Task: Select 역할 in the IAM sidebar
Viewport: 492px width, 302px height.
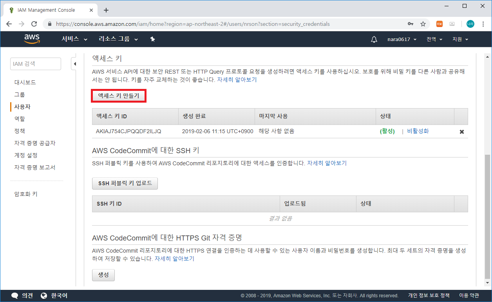Action: tap(20, 119)
